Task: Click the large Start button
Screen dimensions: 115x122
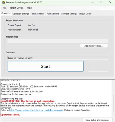Action: (x=46, y=66)
